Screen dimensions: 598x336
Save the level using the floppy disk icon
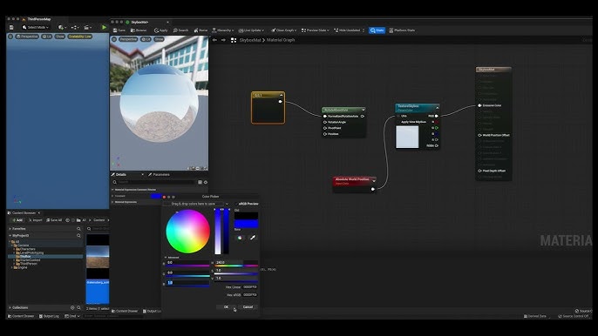11,28
